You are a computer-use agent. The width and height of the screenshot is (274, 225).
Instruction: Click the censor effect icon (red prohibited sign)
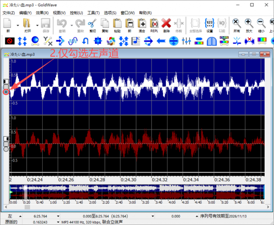point(10,41)
